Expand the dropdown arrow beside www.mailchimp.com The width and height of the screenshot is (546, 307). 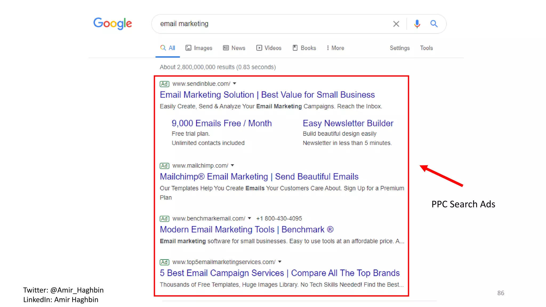coord(232,165)
